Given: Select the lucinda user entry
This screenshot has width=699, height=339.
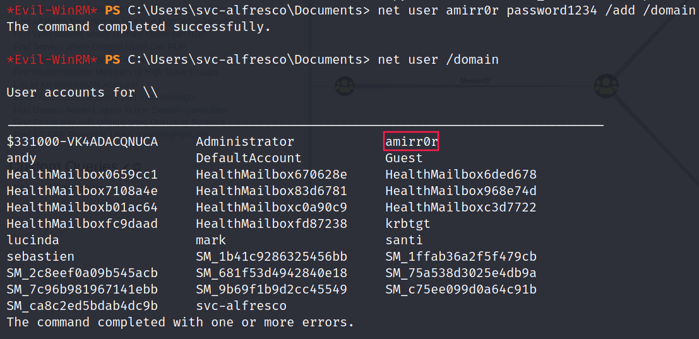Looking at the screenshot, I should [33, 241].
